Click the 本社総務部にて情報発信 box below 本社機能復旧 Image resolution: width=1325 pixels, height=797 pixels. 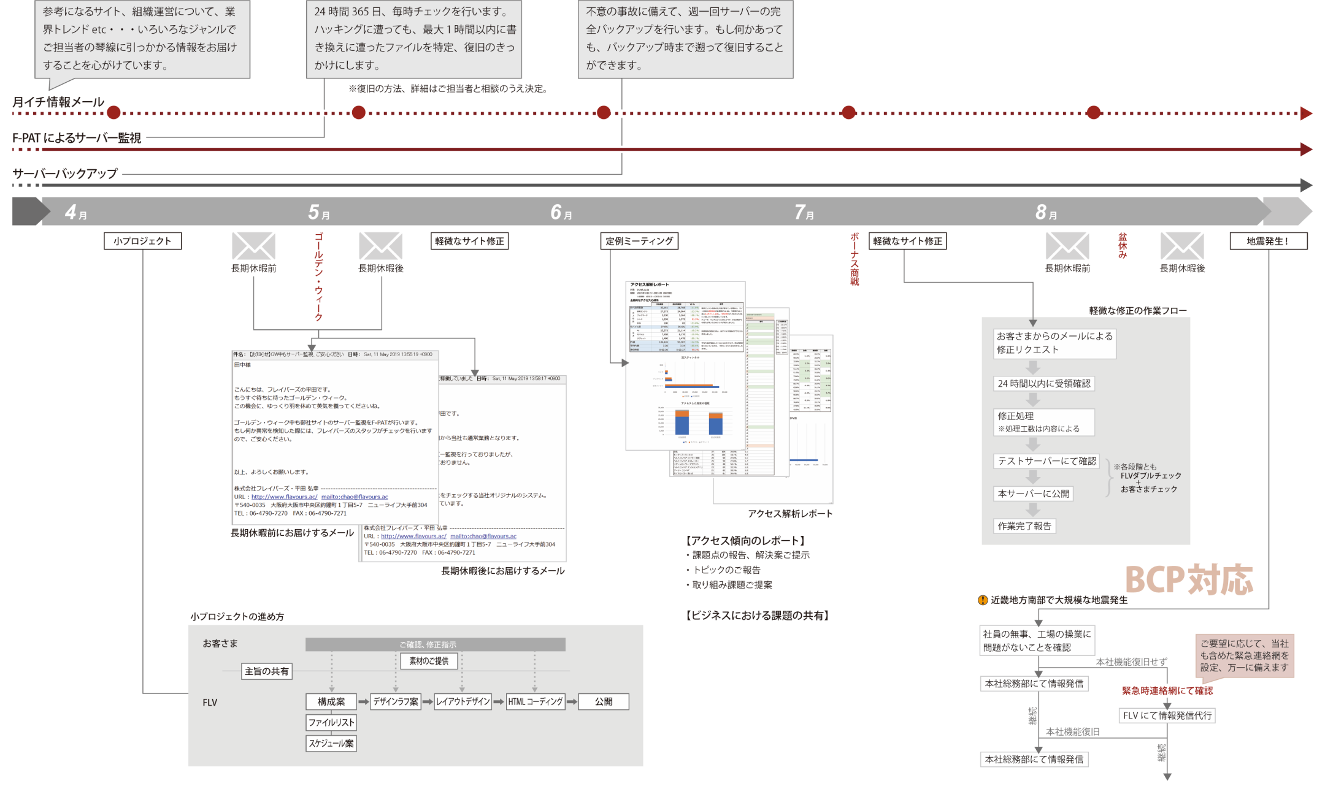pyautogui.click(x=1034, y=760)
